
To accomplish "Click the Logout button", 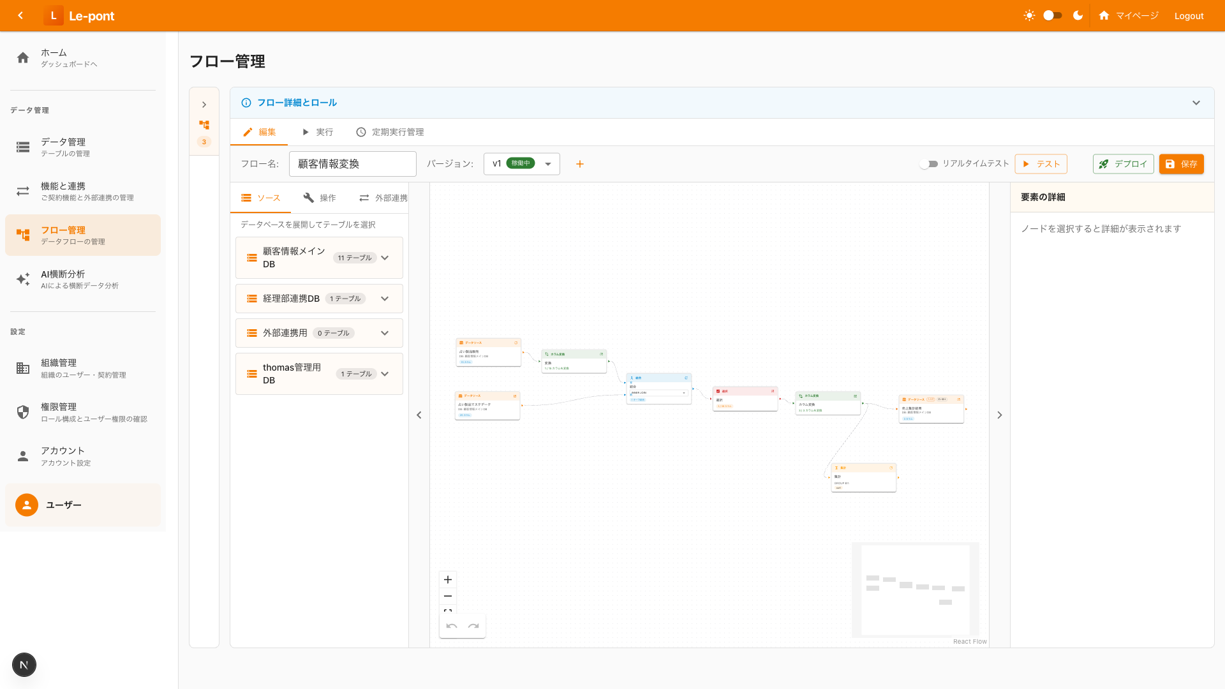I will 1189,16.
